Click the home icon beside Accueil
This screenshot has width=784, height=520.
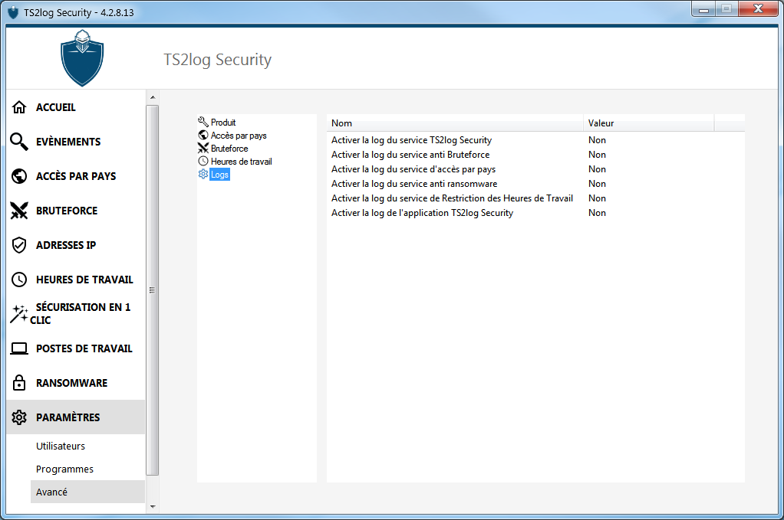pos(19,107)
